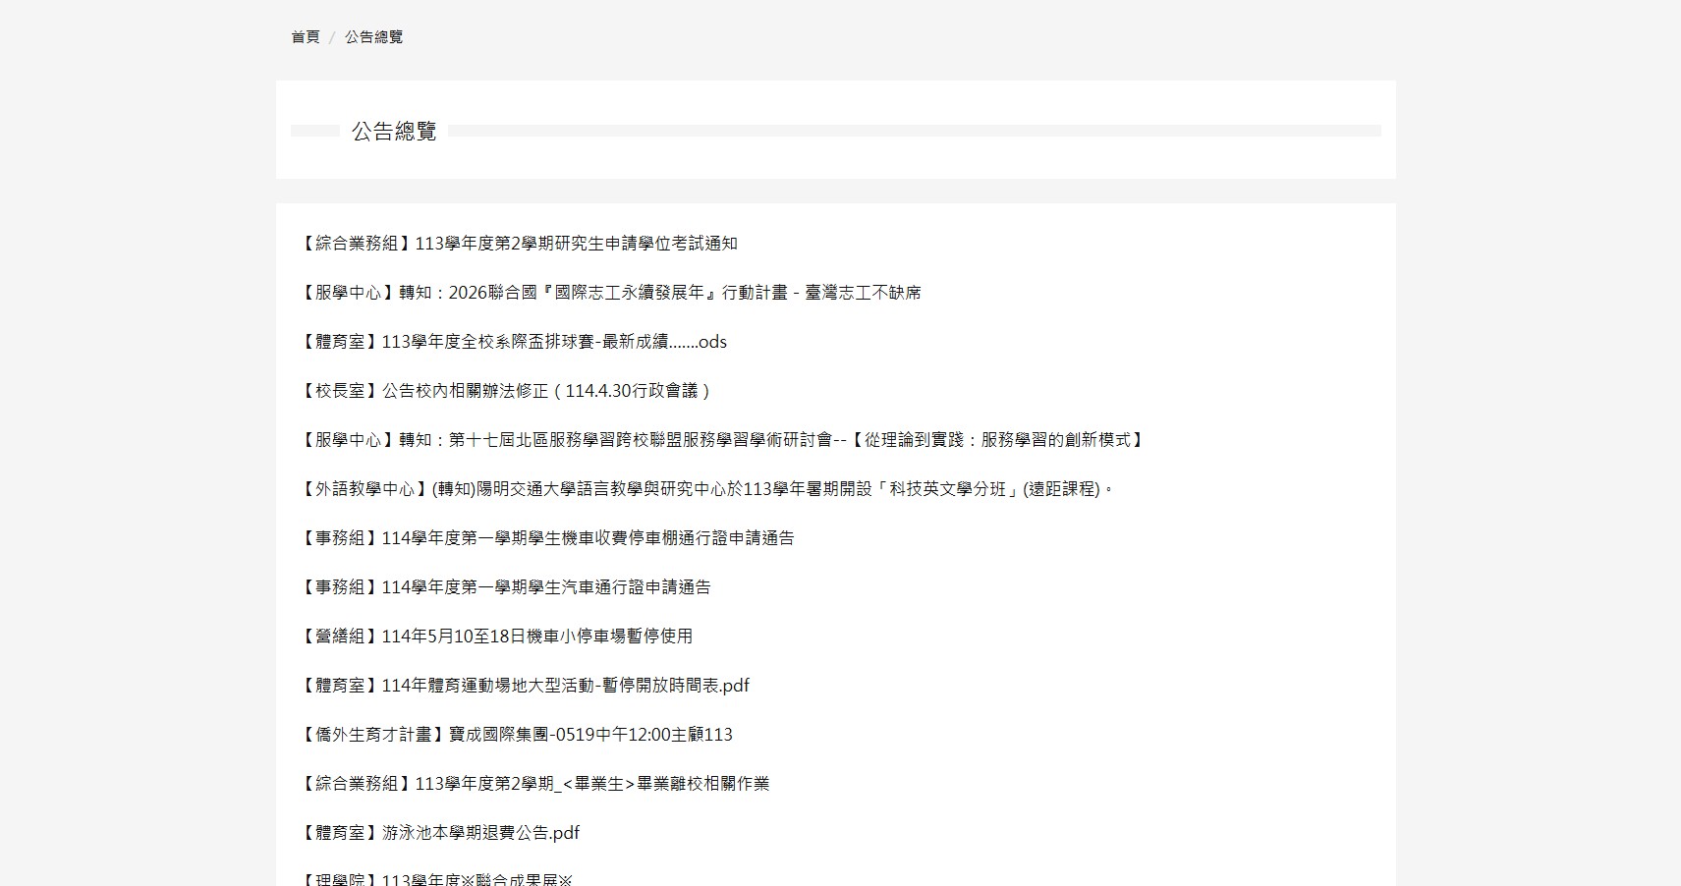
Task: Open 2026聯合國國際志工永續發展年 announcement
Action: (x=609, y=293)
